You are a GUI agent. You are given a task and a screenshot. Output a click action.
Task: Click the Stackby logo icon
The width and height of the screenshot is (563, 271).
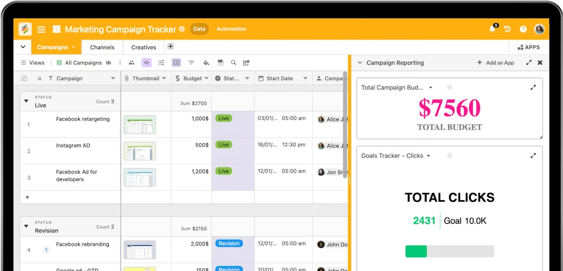(25, 29)
